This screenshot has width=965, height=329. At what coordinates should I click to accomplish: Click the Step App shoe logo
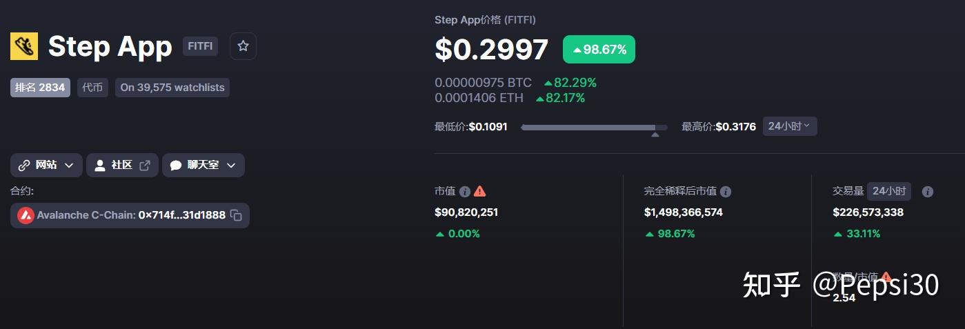click(x=24, y=46)
